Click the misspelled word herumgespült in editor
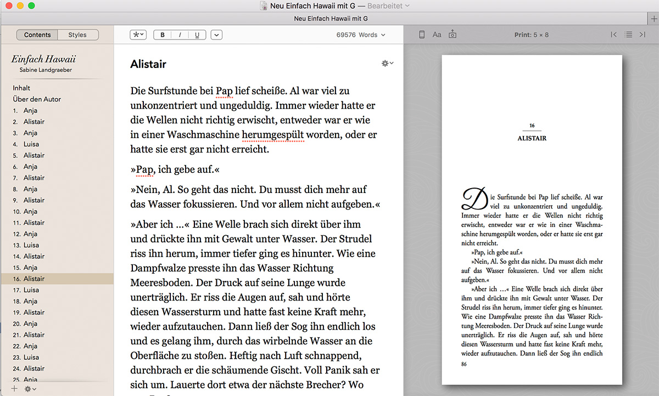Viewport: 659px width, 396px height. click(273, 134)
